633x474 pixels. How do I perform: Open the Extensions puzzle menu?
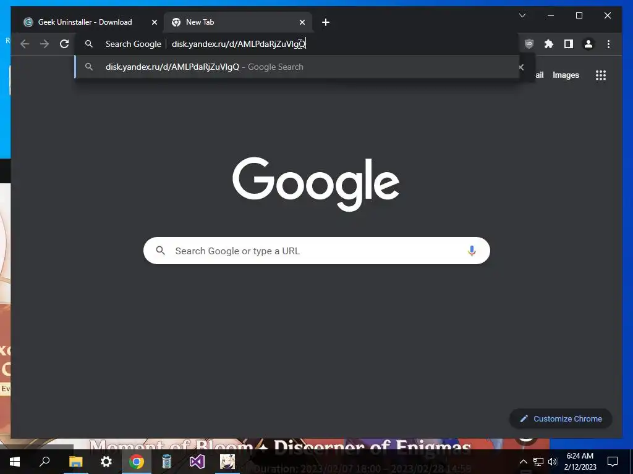(549, 44)
